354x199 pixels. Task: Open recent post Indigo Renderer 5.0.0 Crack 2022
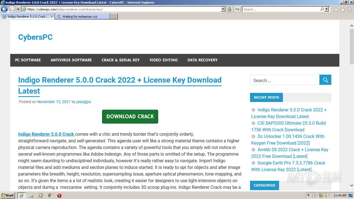(x=289, y=113)
